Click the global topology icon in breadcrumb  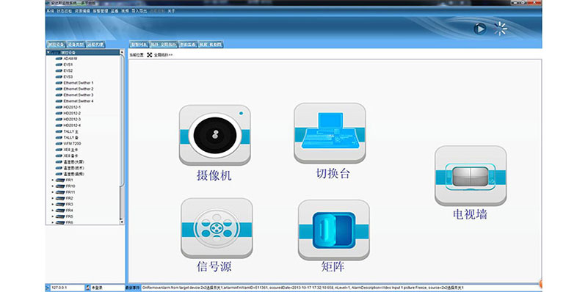[150, 55]
